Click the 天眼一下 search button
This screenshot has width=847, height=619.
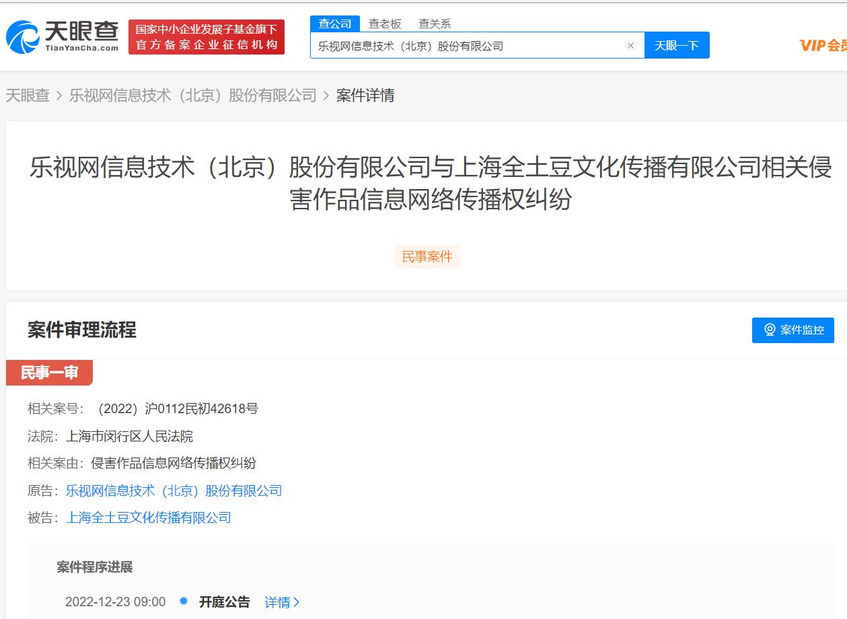coord(677,45)
